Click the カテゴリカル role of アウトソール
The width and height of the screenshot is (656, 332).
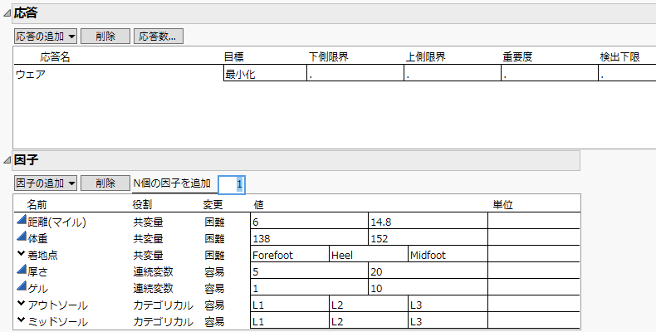(x=163, y=305)
